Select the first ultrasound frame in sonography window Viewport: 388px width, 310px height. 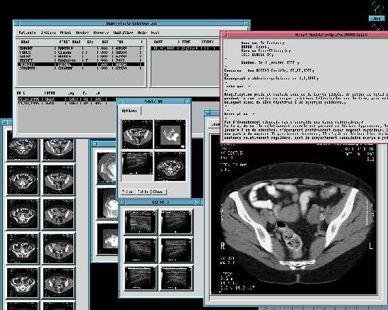140,221
